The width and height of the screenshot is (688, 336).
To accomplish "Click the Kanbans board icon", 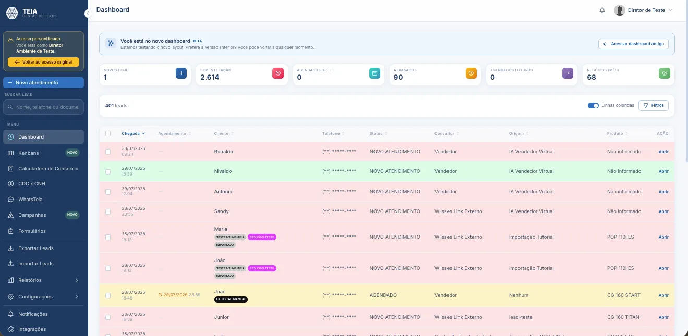I will [11, 153].
